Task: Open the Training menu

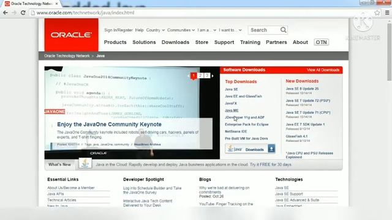Action: (x=250, y=42)
